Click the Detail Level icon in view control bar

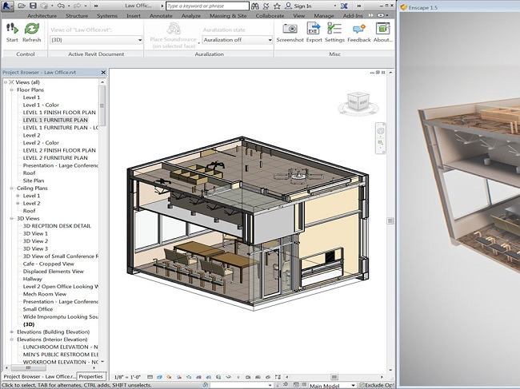[x=150, y=377]
